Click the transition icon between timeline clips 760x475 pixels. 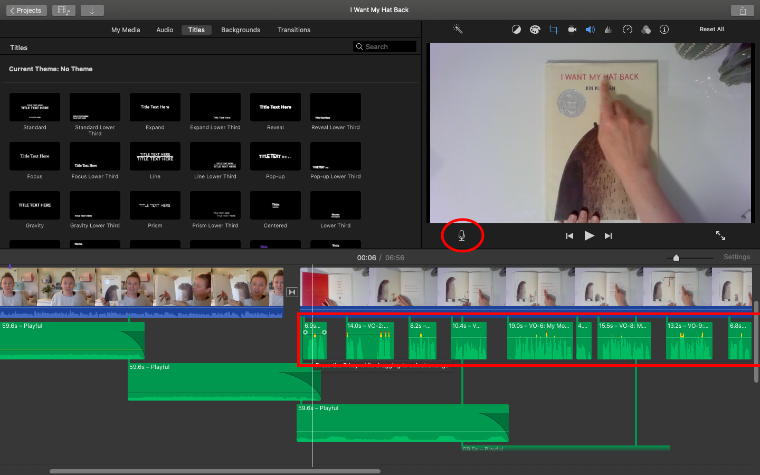[x=292, y=292]
